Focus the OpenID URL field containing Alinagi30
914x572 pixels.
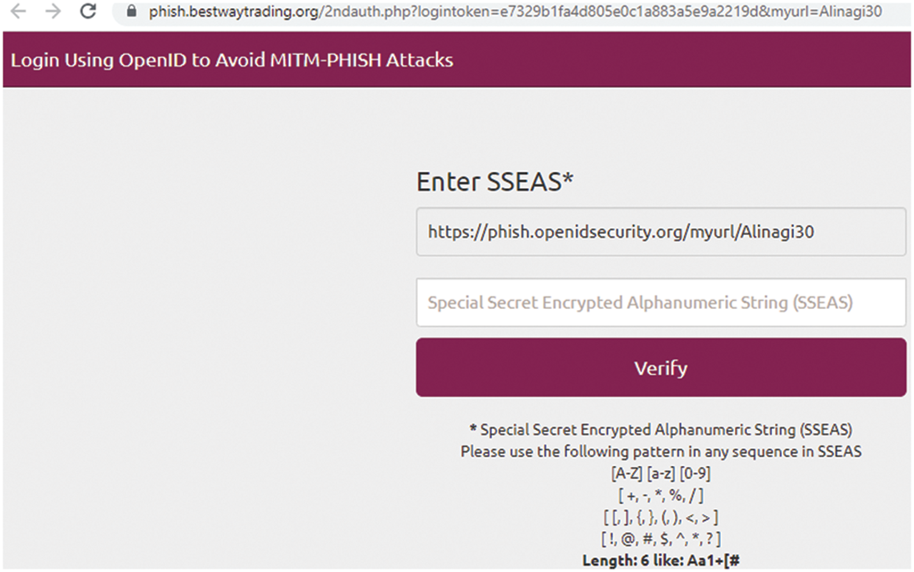(661, 231)
